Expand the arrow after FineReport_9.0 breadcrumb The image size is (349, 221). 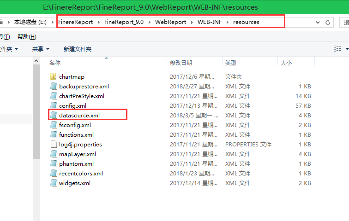150,22
